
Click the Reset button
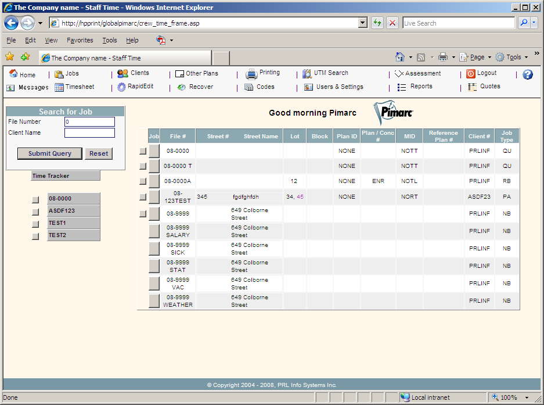[99, 153]
